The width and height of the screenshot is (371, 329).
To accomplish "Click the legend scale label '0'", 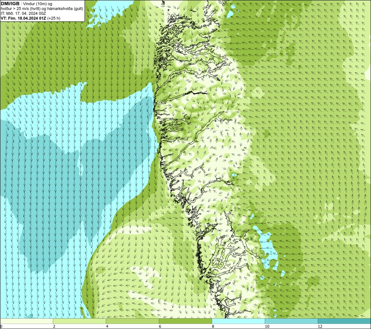I will (1, 326).
